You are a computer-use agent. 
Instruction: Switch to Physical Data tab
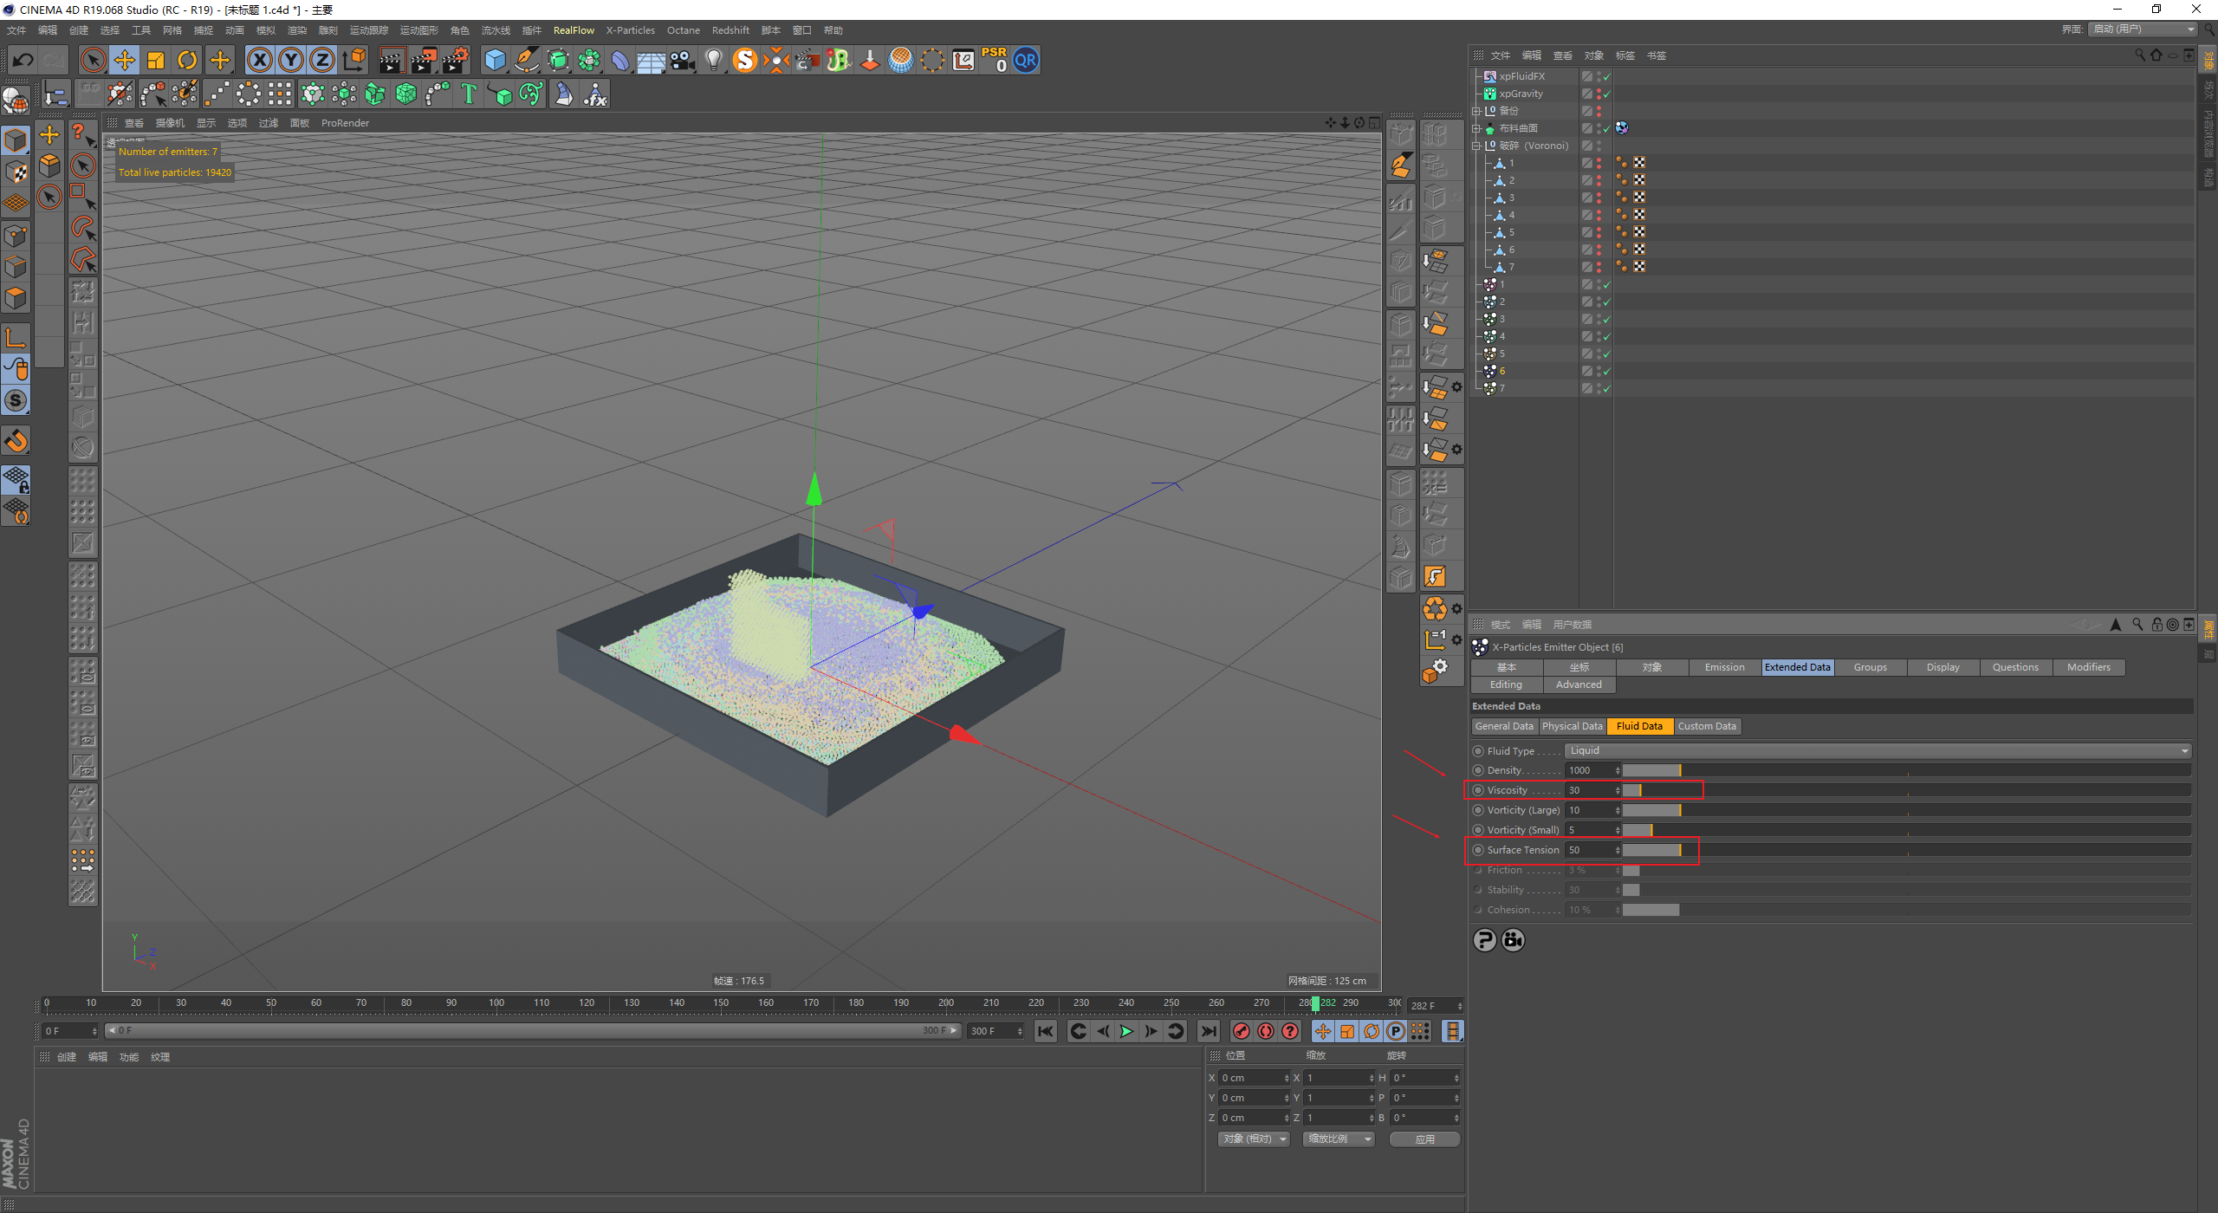pyautogui.click(x=1573, y=724)
